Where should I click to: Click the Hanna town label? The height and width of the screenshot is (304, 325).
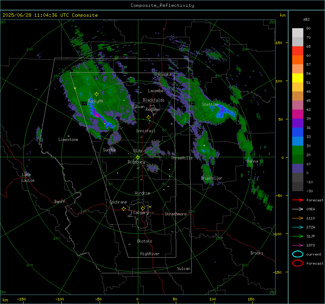click(252, 161)
